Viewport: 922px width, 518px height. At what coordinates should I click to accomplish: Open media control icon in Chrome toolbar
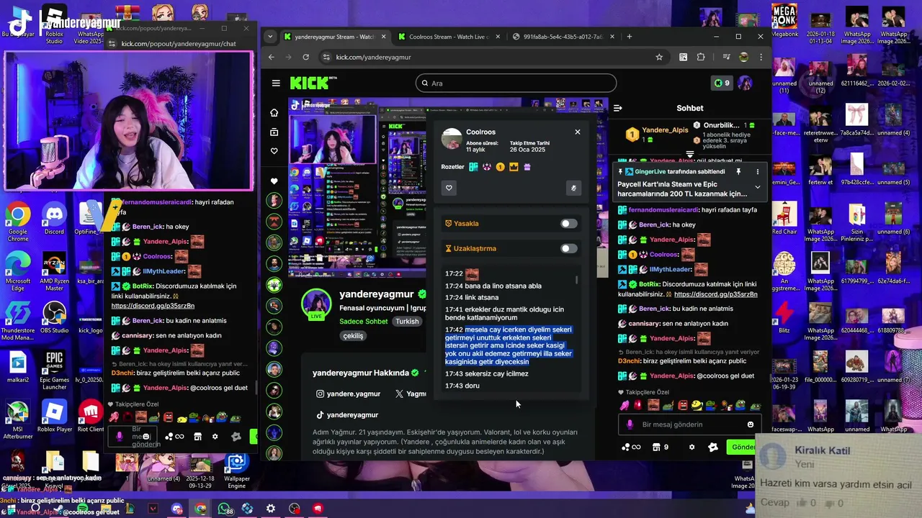[725, 57]
